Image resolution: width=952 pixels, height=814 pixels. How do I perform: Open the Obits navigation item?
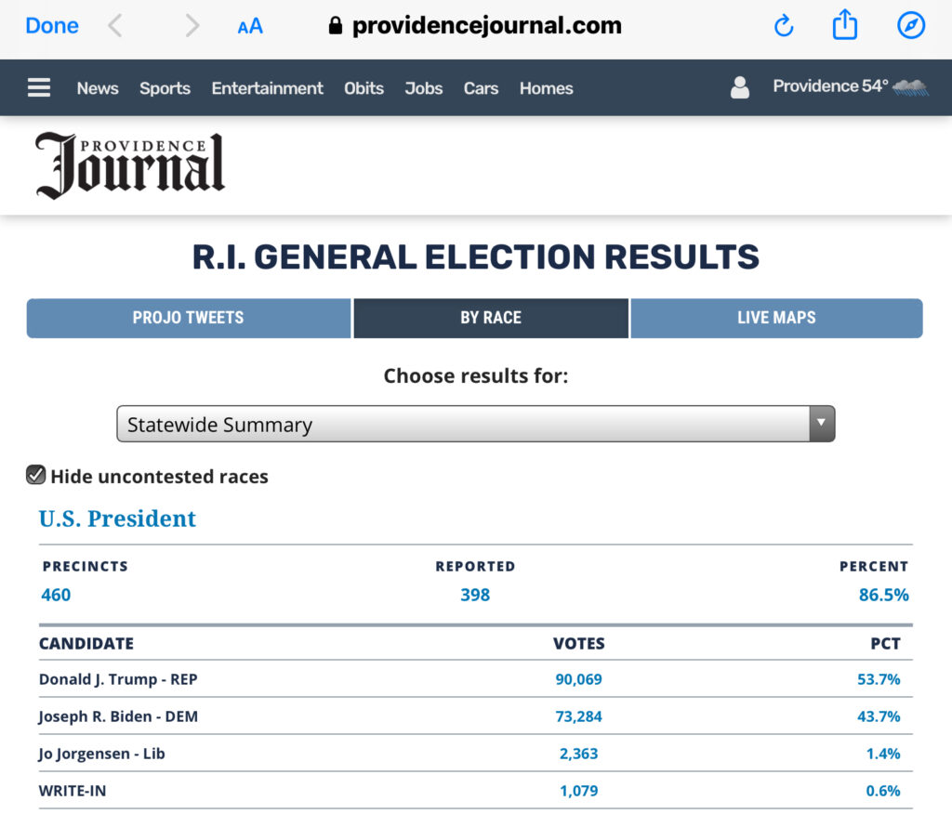364,88
